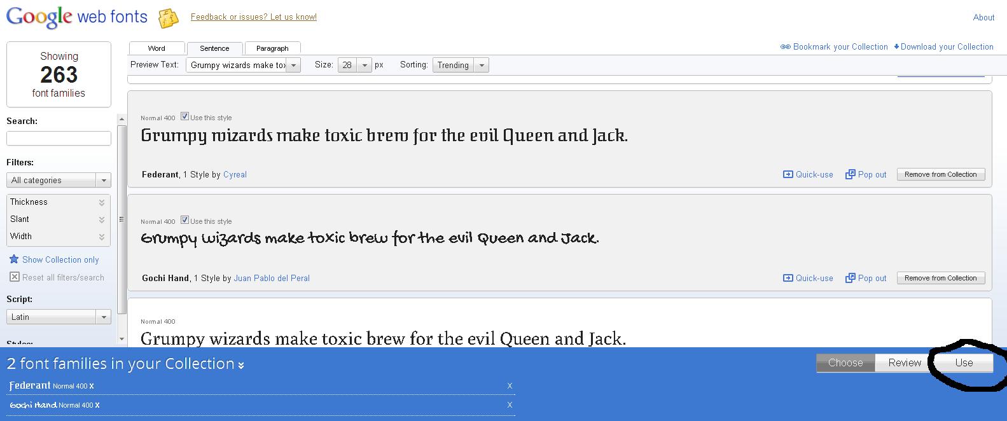Open the Script dropdown set to Latin

click(x=59, y=317)
